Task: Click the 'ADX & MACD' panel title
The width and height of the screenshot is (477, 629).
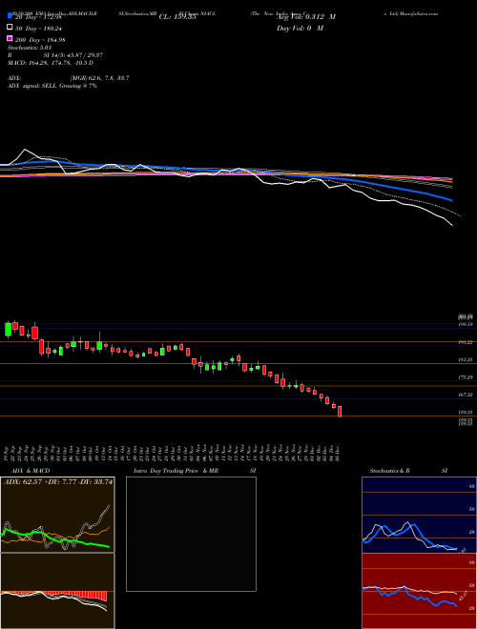Action: (x=31, y=471)
